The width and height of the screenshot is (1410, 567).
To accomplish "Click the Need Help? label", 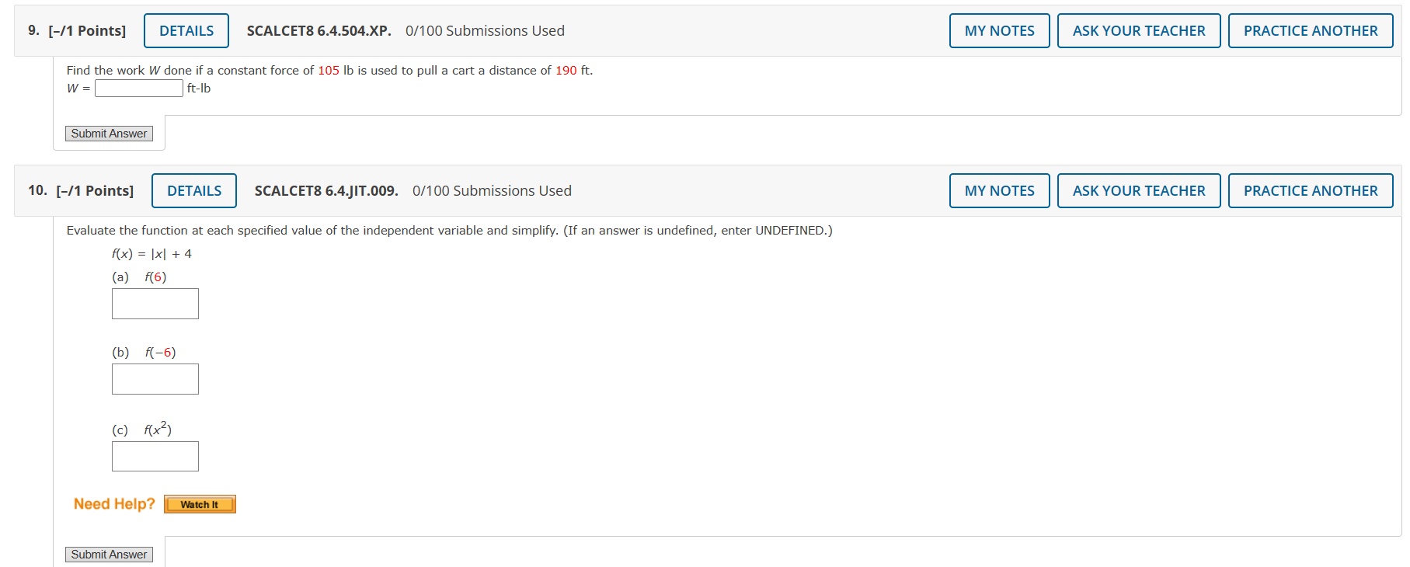I will point(113,503).
